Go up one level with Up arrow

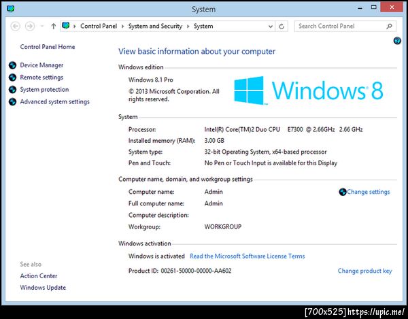click(x=53, y=27)
